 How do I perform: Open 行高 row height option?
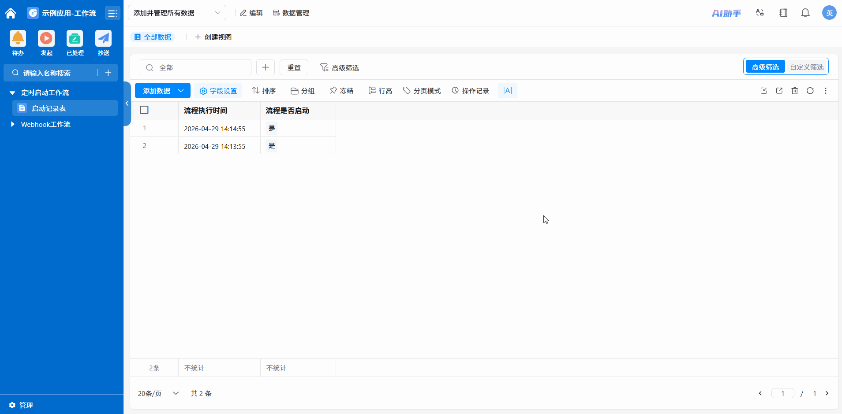click(x=380, y=91)
